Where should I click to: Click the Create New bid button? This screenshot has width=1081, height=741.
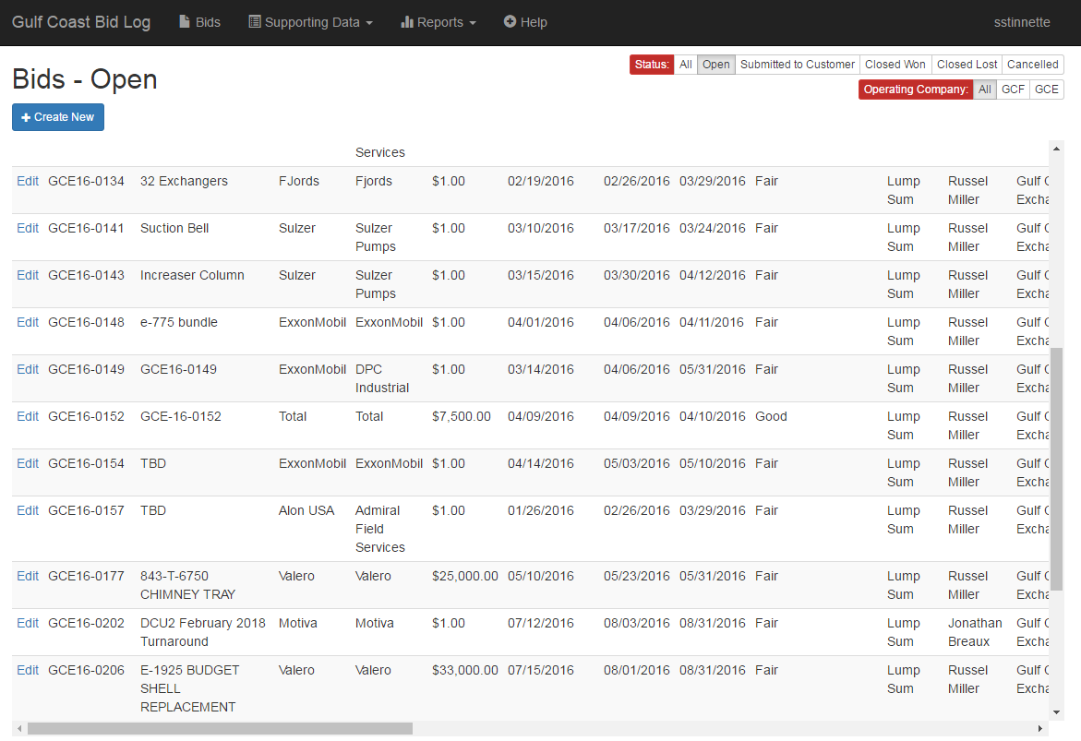(x=57, y=117)
